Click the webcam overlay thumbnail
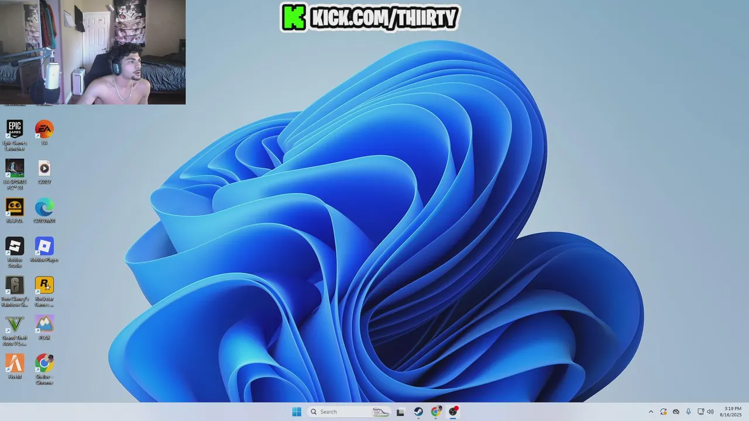749x421 pixels. point(92,52)
